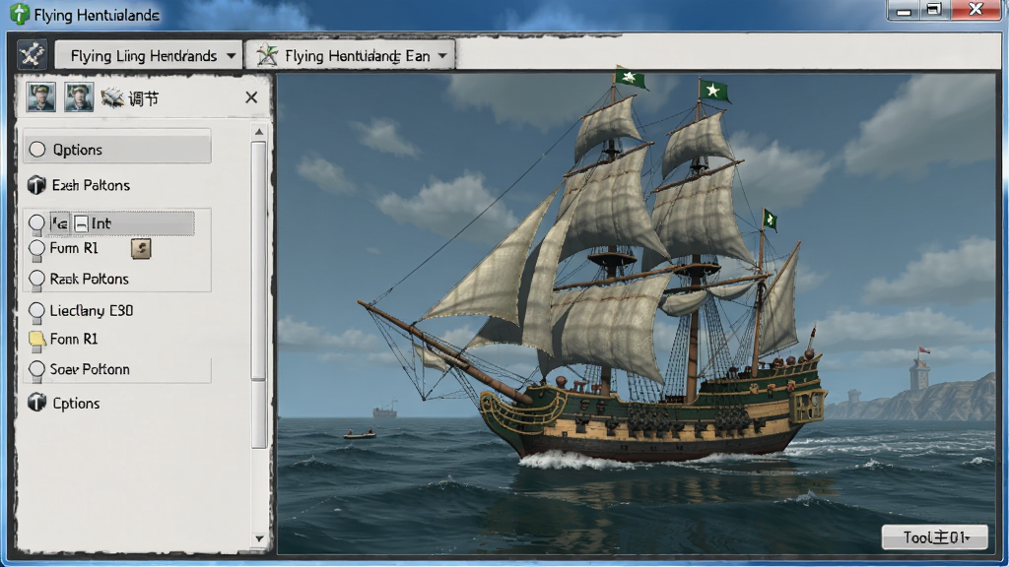The width and height of the screenshot is (1009, 567).
Task: Collapse the Int item minus box
Action: click(81, 223)
